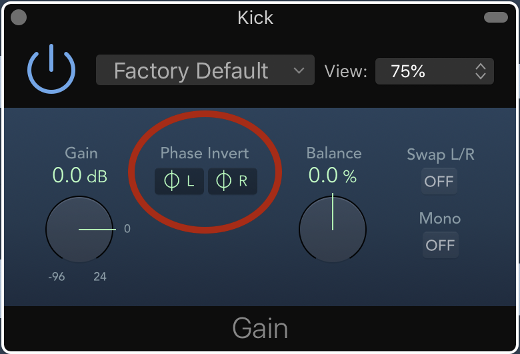The image size is (520, 354).
Task: Click the View: label text
Action: point(345,71)
